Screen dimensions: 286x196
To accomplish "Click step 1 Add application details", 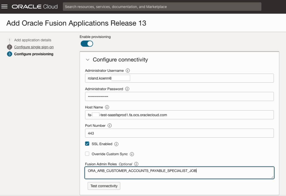I will pos(33,40).
